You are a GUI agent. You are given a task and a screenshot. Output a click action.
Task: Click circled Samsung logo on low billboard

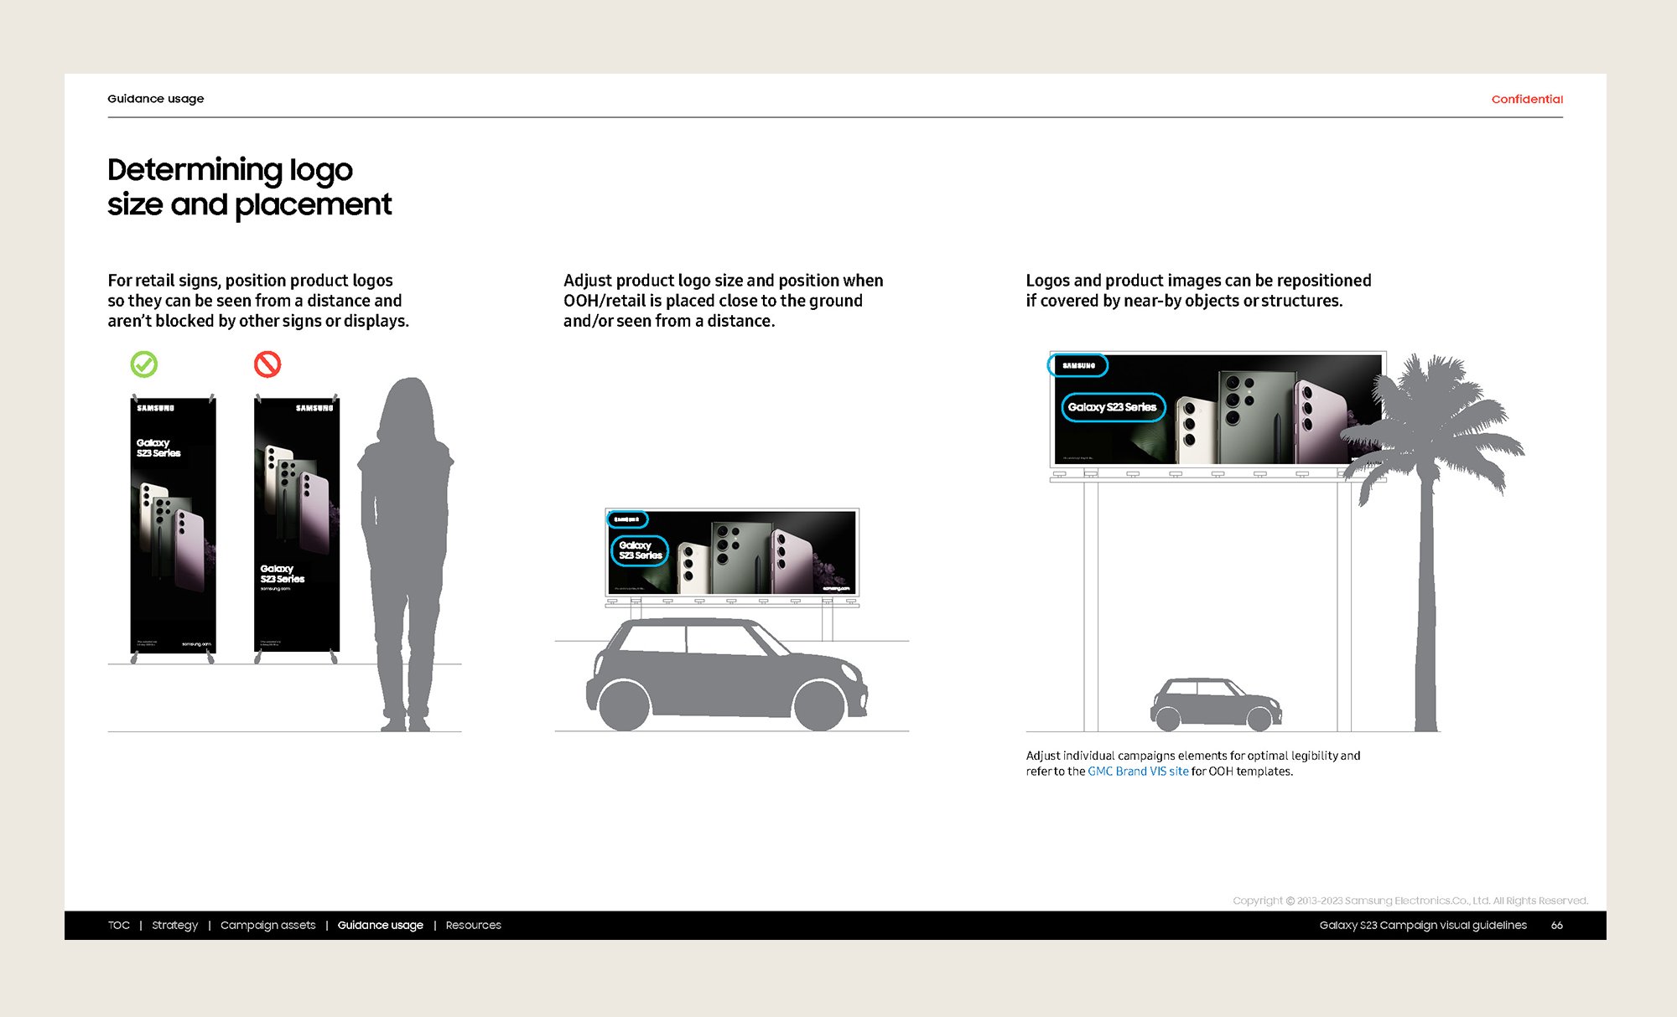(x=626, y=519)
